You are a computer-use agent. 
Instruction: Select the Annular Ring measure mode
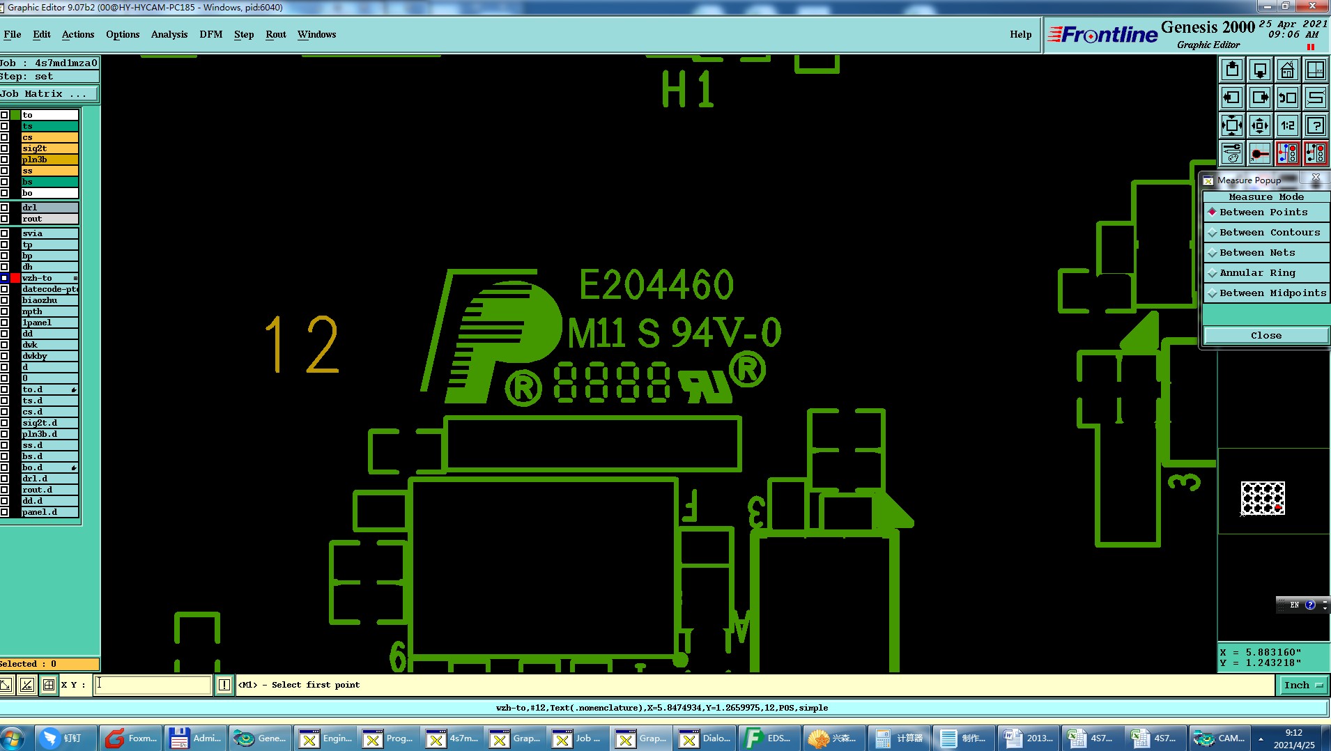pos(1265,273)
